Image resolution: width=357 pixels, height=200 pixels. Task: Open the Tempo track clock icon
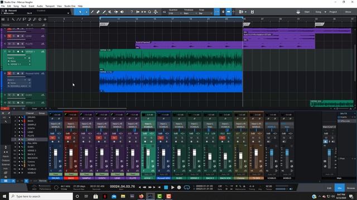[40, 19]
